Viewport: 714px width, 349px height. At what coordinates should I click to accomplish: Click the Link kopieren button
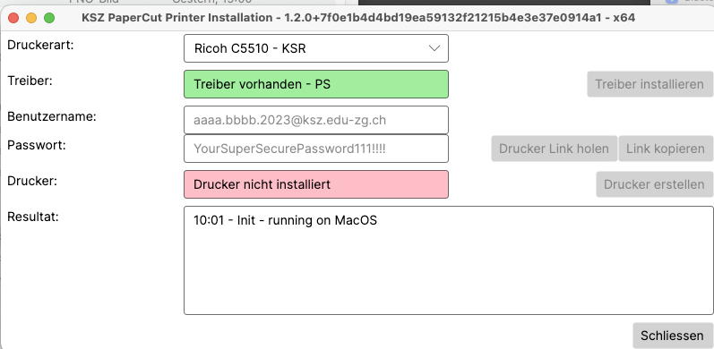[666, 149]
